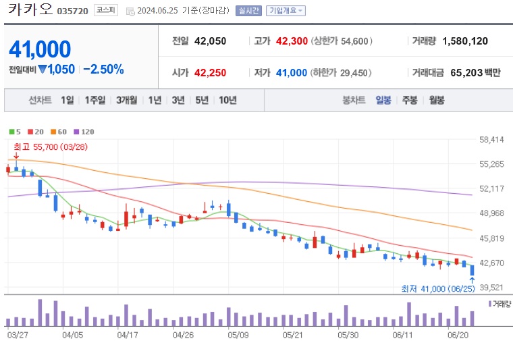
Task: Click the orange 60-day average legend swatch
Action: pos(53,132)
